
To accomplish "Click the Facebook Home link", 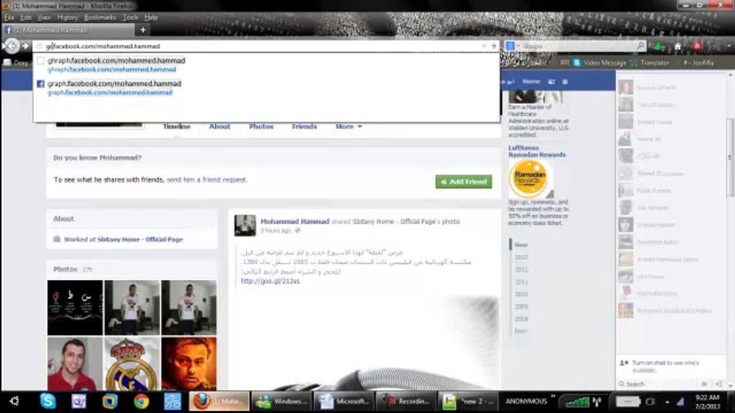I will click(x=531, y=81).
